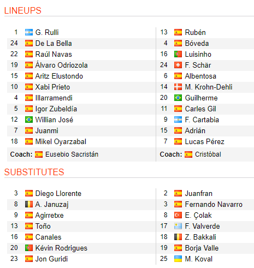
Task: Click the Spain flag next to coach Cristóbal
Action: 188,154
